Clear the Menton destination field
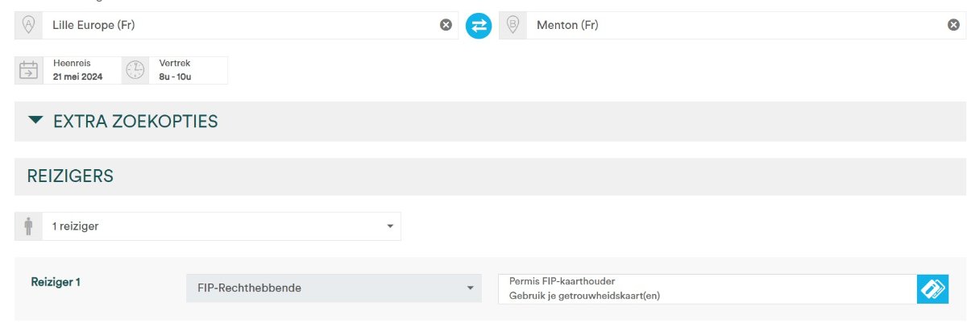This screenshot has width=967, height=323. click(953, 25)
